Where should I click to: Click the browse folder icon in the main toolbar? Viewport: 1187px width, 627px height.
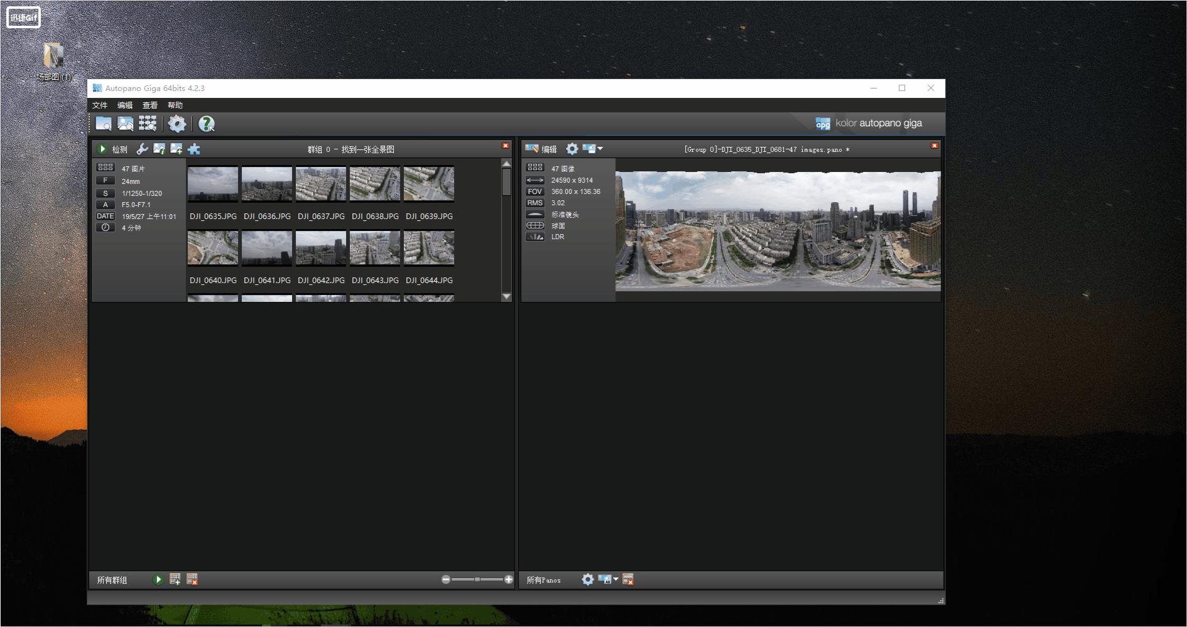pyautogui.click(x=104, y=124)
